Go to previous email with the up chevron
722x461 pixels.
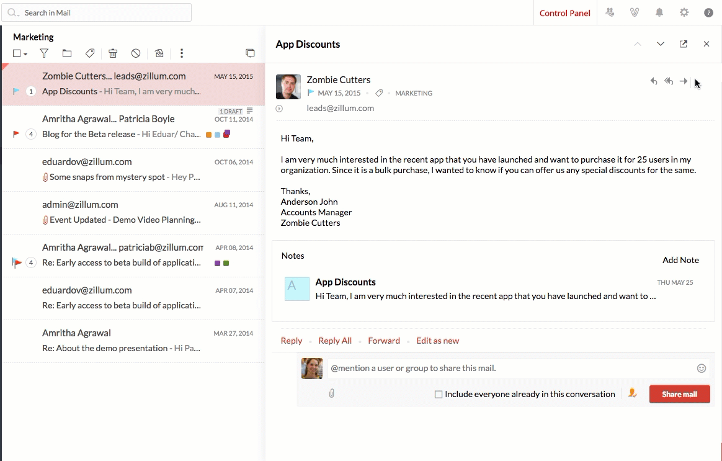[x=637, y=44]
